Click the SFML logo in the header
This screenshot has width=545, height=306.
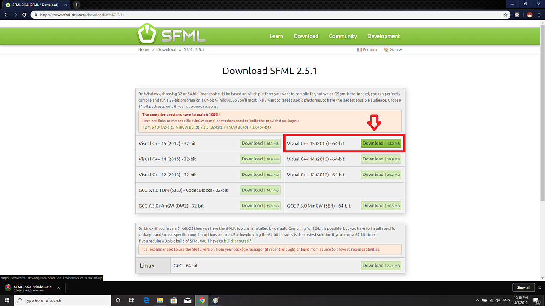tap(171, 35)
